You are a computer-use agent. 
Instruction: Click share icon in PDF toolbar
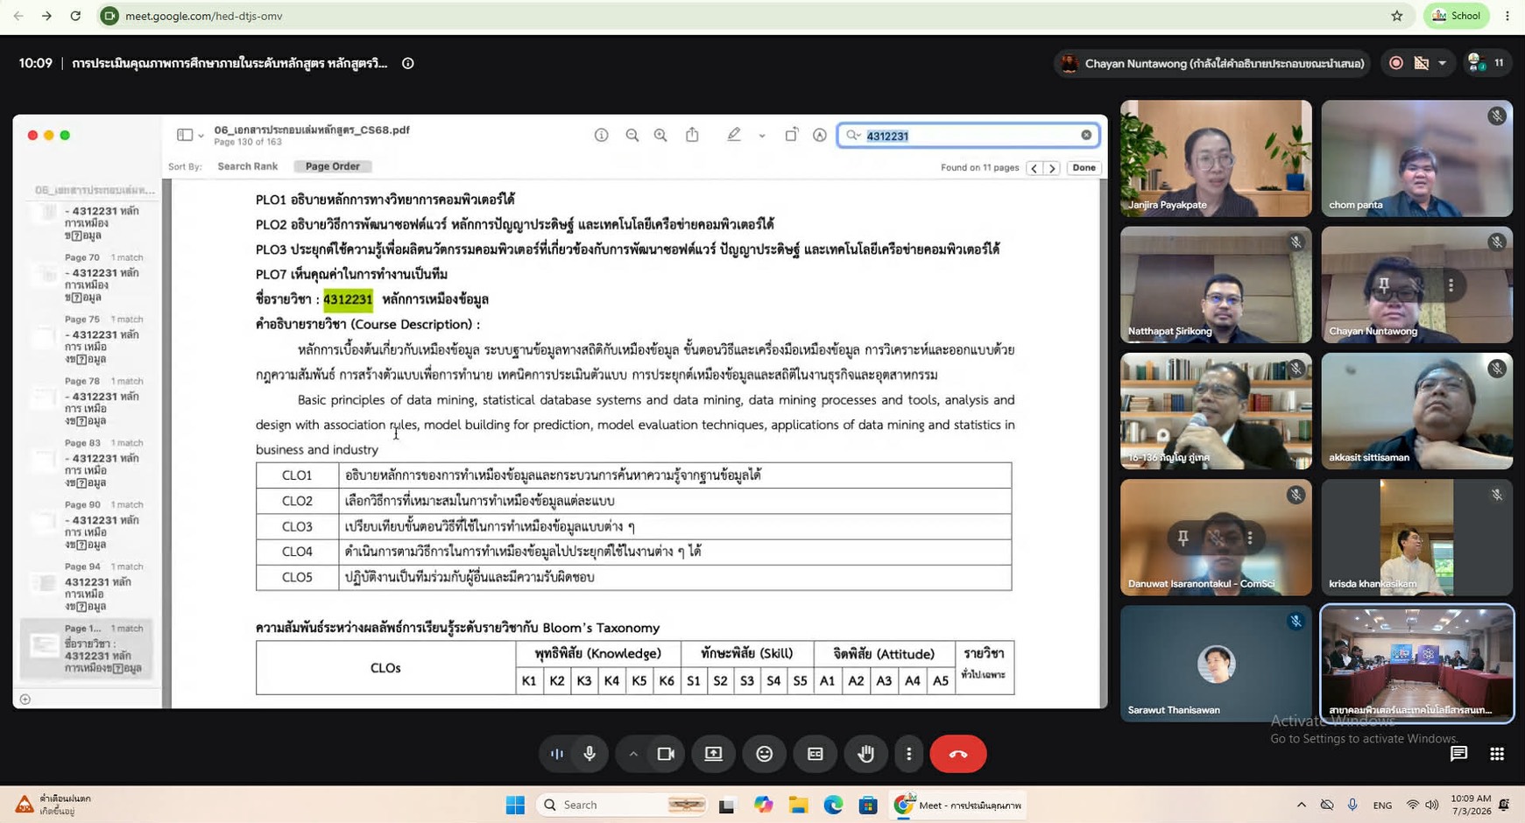[x=692, y=135]
